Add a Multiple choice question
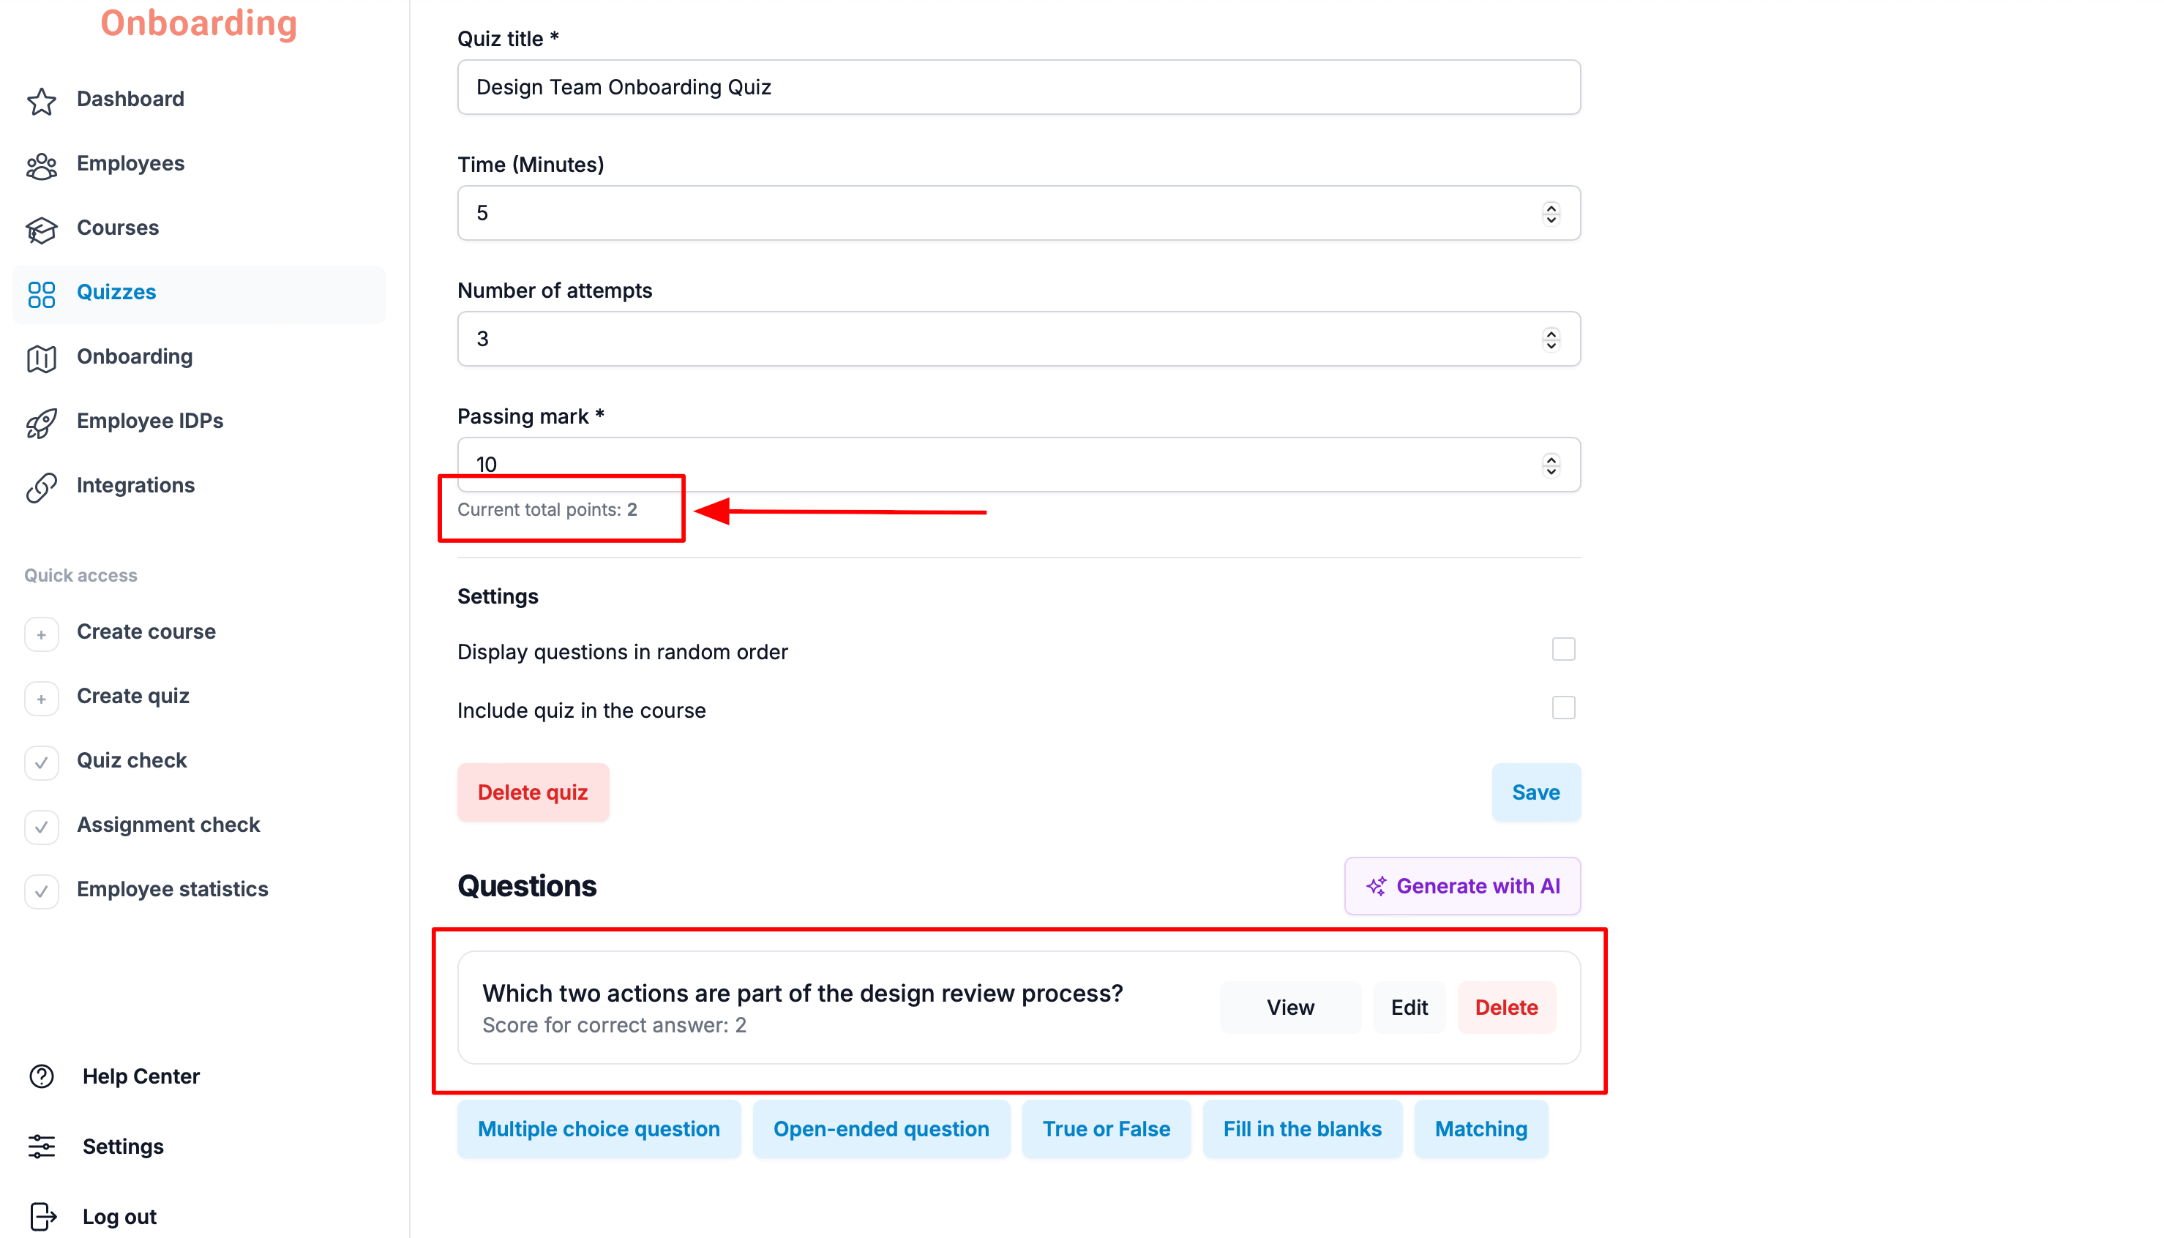The height and width of the screenshot is (1238, 2164). 598,1128
